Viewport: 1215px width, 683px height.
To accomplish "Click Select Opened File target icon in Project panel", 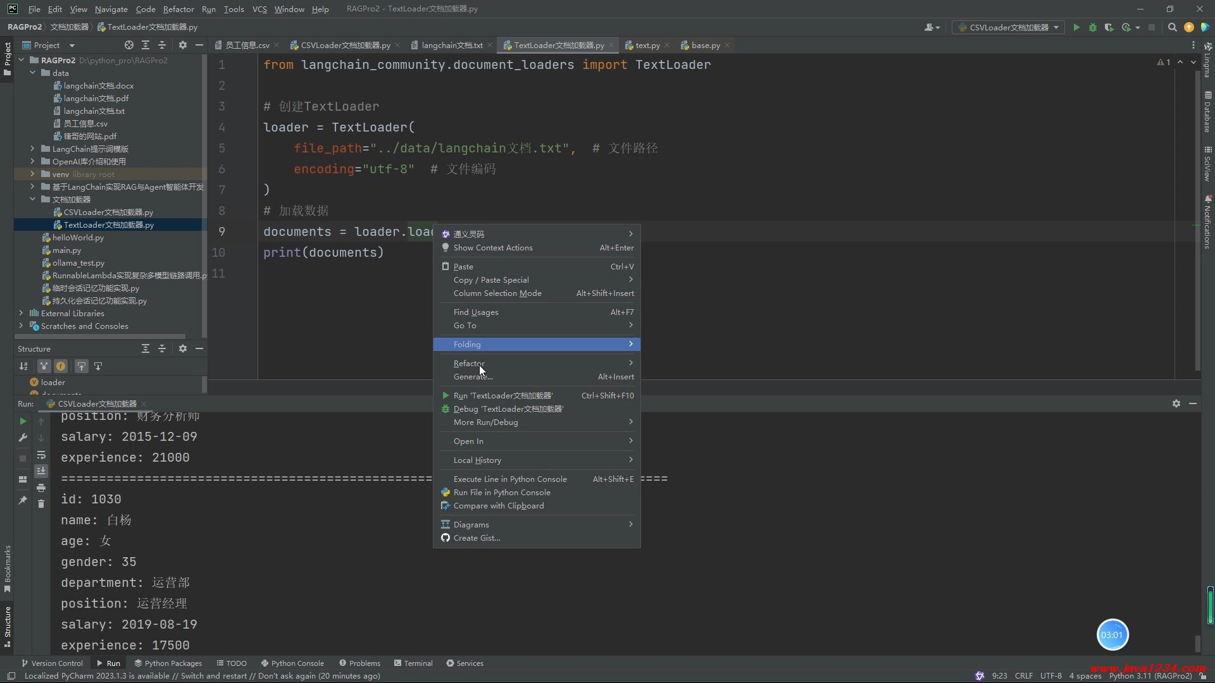I will point(129,45).
